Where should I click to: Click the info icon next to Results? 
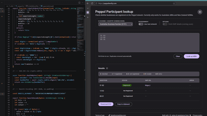107,68
